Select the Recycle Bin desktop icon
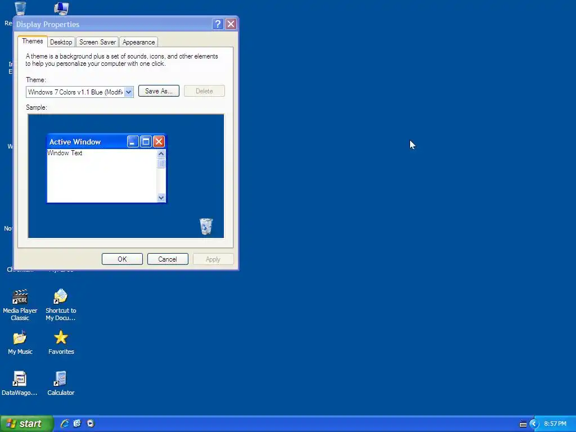The width and height of the screenshot is (576, 432). point(20,8)
